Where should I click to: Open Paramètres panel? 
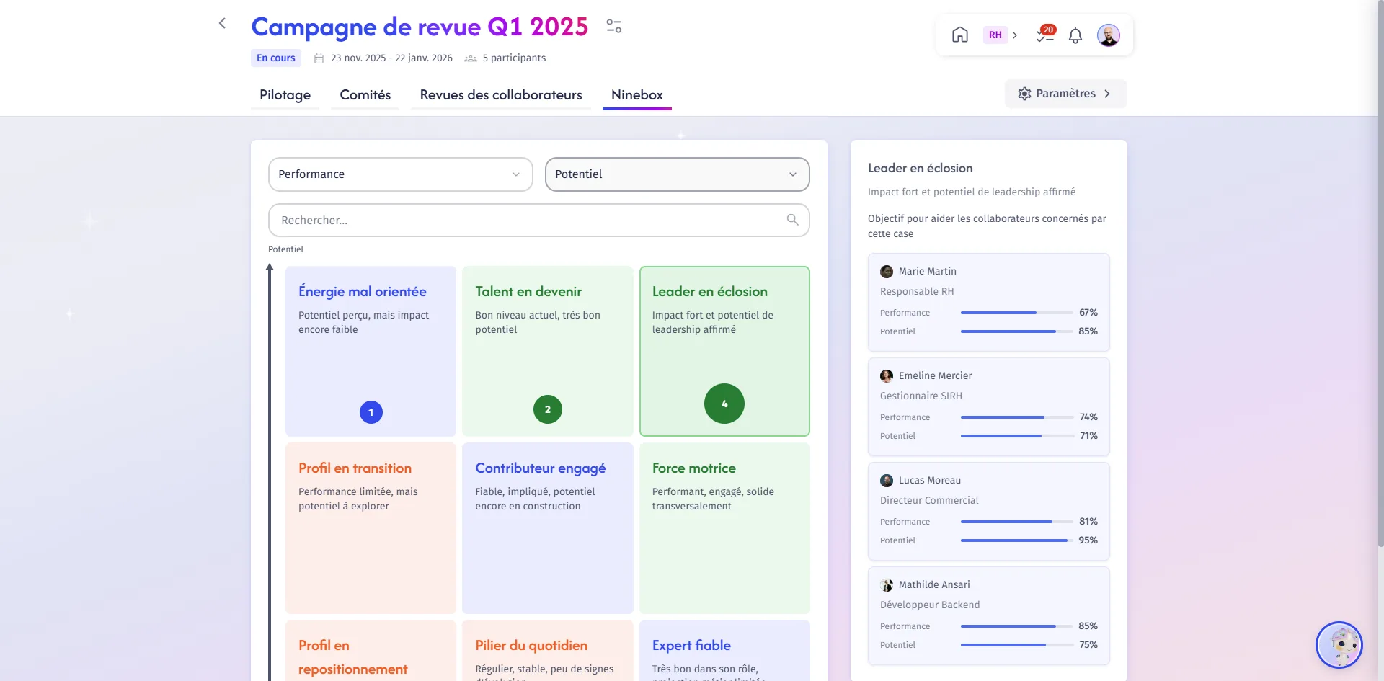coord(1065,94)
